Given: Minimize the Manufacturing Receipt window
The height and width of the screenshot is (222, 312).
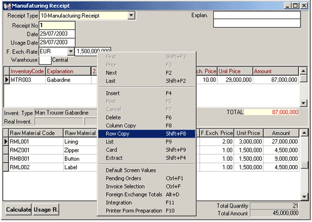Looking at the screenshot, I should coord(287,5).
